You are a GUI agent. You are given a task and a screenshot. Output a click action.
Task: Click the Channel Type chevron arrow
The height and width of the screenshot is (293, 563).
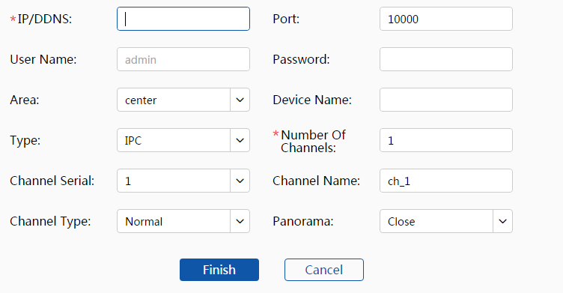[240, 222]
